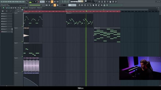Toggle Track 1 mute dot

coord(22,26)
